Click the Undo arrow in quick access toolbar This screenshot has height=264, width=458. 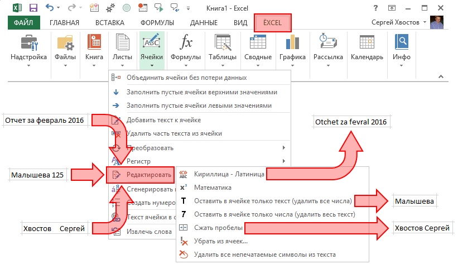50,8
